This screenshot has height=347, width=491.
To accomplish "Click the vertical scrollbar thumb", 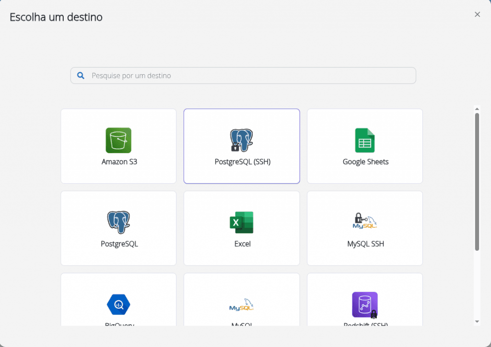I will pyautogui.click(x=477, y=182).
